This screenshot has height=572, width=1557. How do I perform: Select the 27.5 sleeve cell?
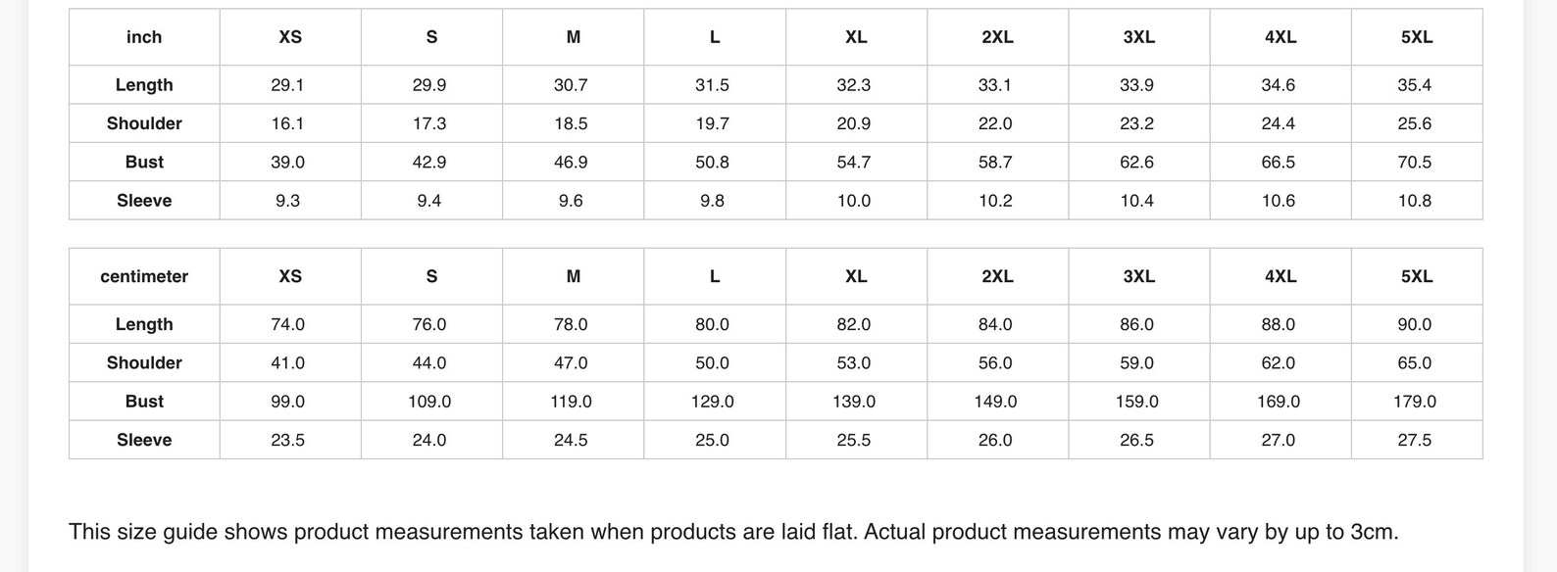click(1417, 440)
